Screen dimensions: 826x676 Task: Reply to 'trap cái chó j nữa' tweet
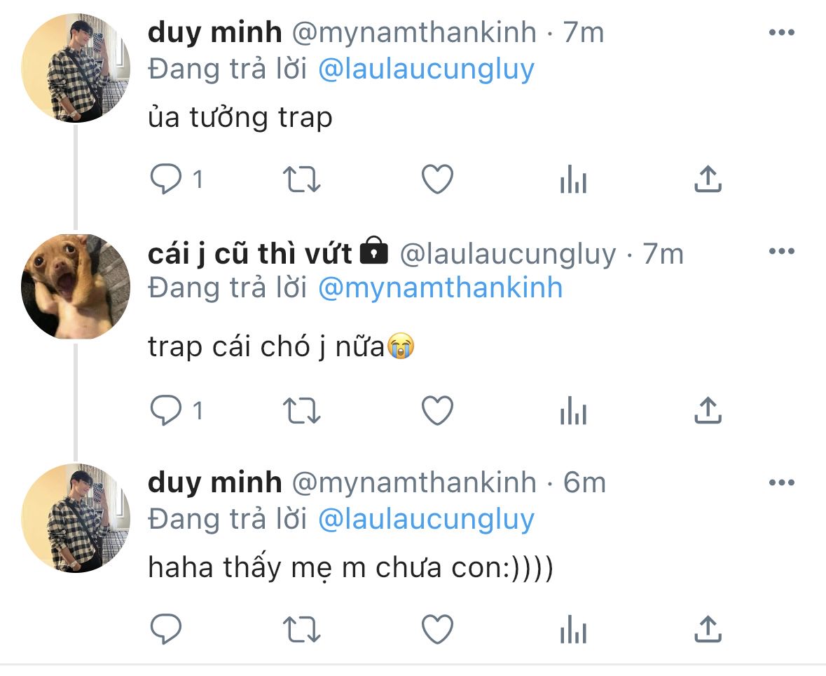pyautogui.click(x=166, y=410)
